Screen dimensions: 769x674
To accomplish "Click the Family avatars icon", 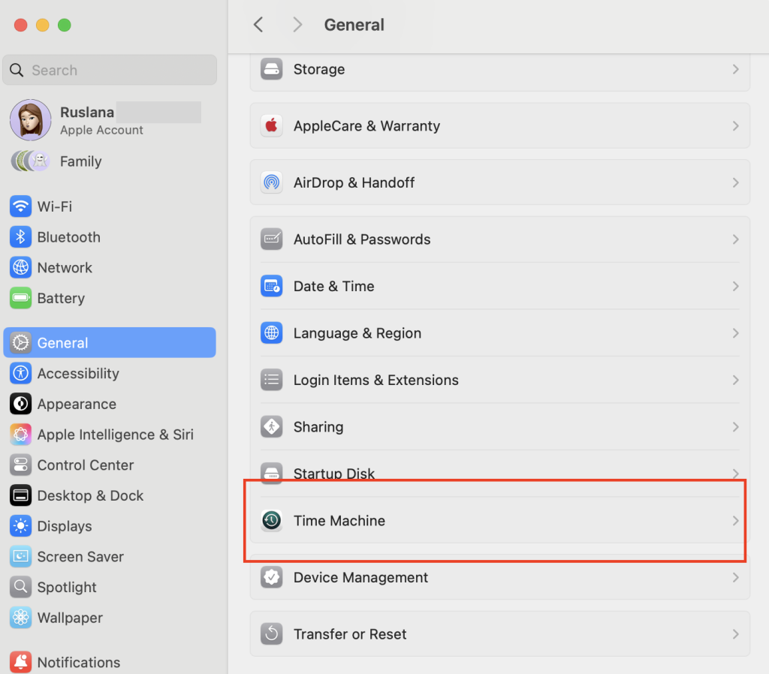I will [30, 161].
